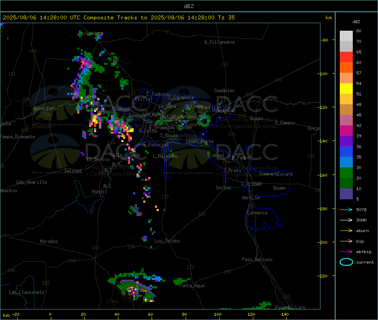Screen dimensions: 378x320
Task: Click the 'Pampa_Diamante' place label
Action: pos(18,137)
